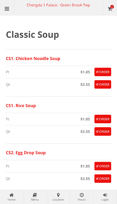The height and width of the screenshot is (204, 117).
Task: Order Egg Drop Soup pint size
Action: tap(103, 166)
